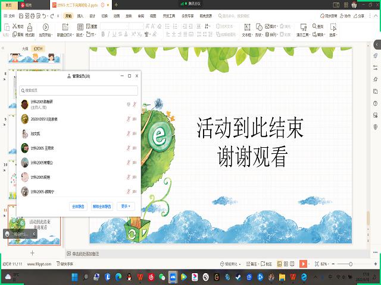Click the Reset (重置) slide icon

coord(92,26)
